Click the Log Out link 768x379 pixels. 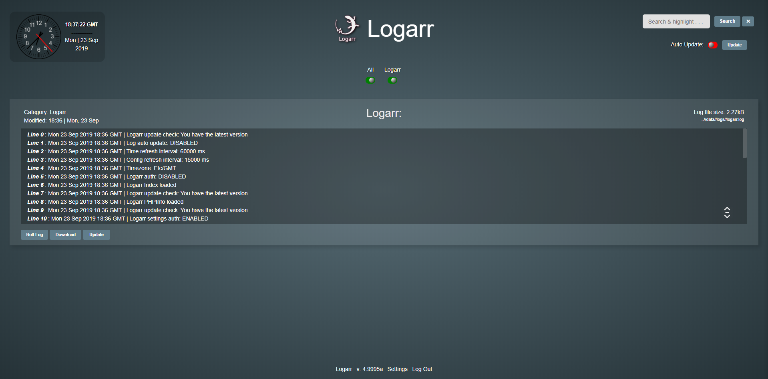coord(422,369)
